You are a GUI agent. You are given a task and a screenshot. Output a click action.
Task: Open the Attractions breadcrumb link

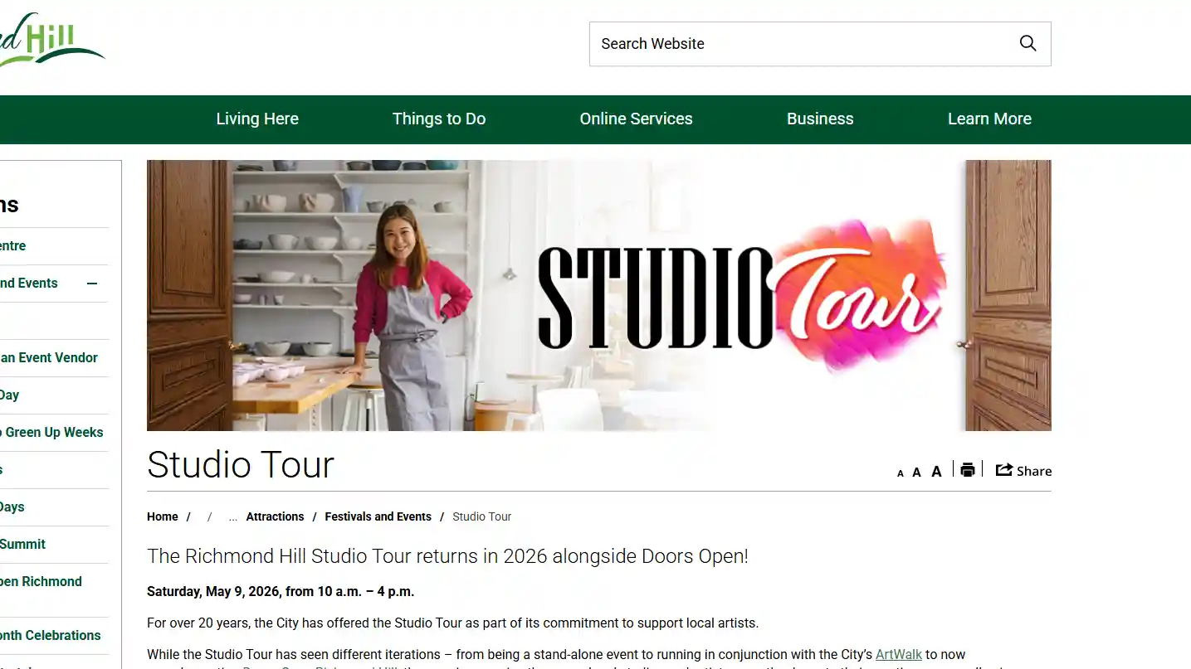(x=275, y=516)
